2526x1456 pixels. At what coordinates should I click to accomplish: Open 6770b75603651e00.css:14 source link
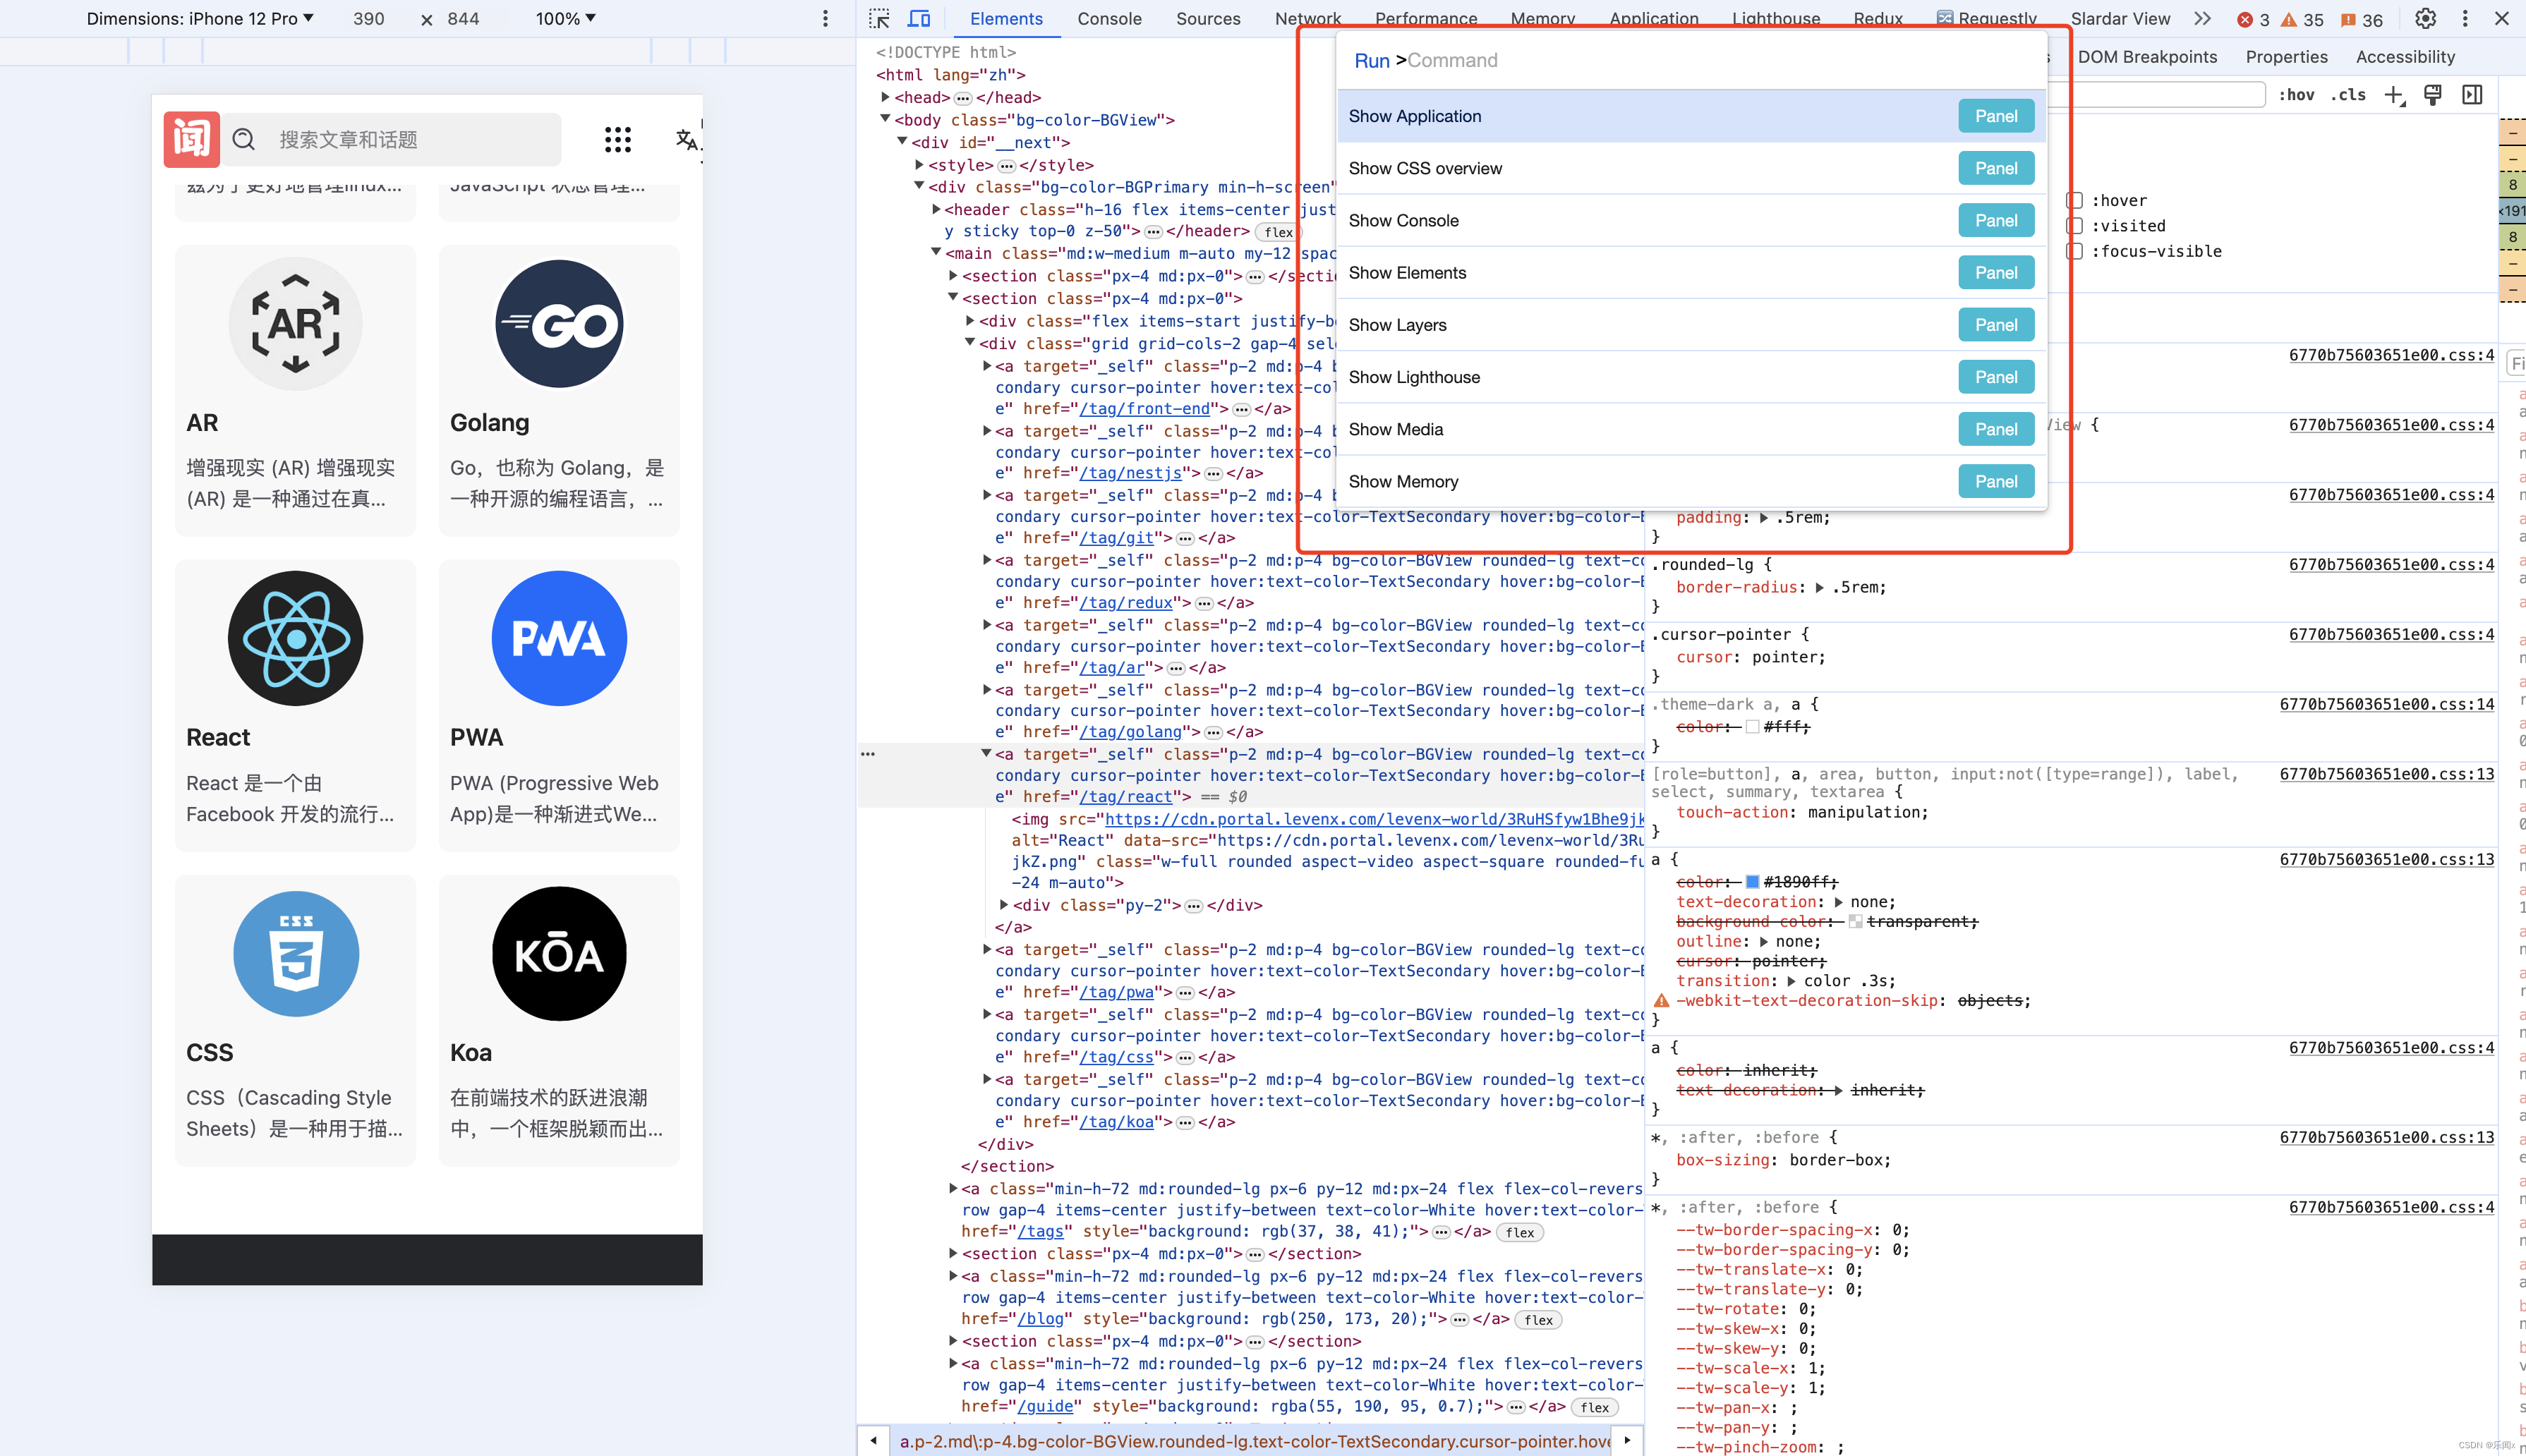(2386, 704)
